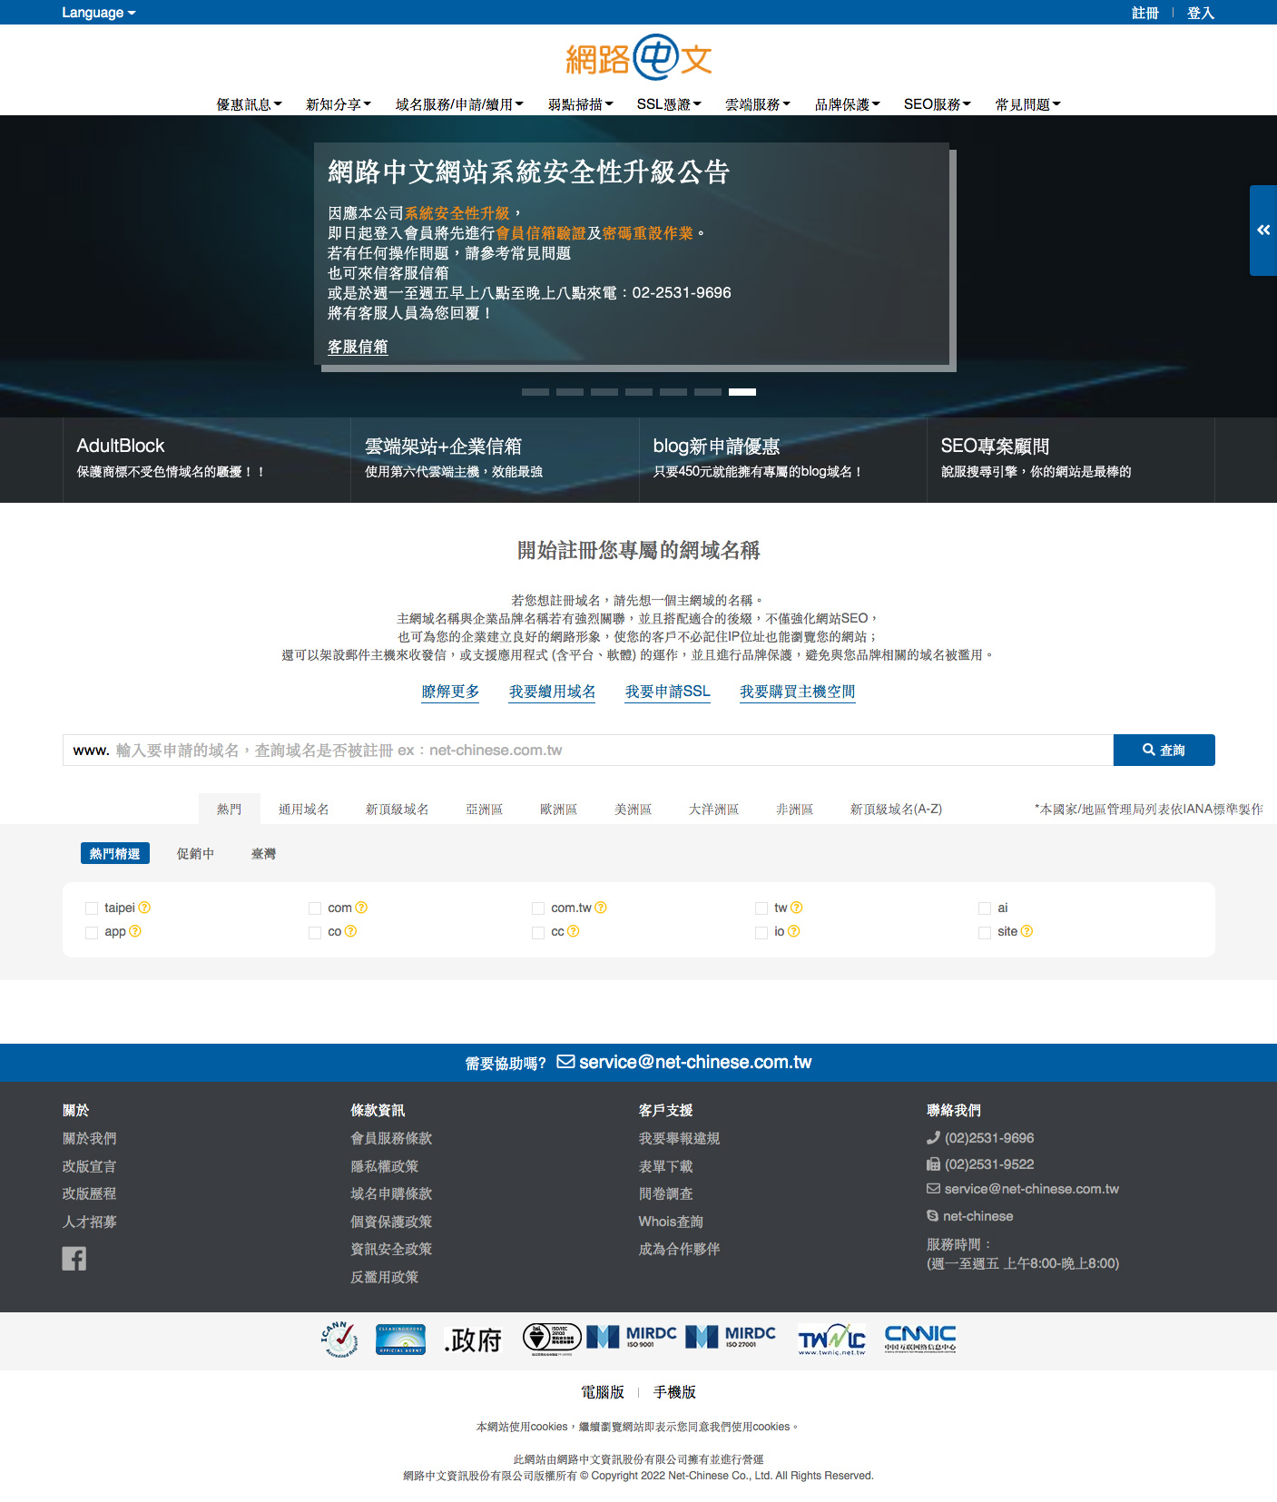Click the 網路中文 site logo
The image size is (1277, 1502).
tap(638, 58)
